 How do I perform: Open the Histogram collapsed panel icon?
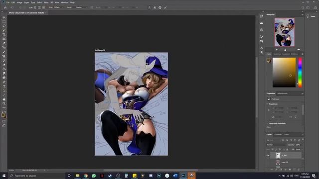pyautogui.click(x=261, y=23)
